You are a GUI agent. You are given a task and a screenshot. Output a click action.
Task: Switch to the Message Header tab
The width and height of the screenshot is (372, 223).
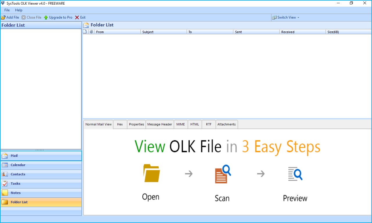tap(160, 124)
